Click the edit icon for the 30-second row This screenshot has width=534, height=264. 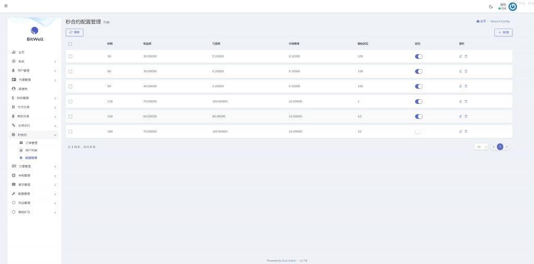tap(460, 56)
